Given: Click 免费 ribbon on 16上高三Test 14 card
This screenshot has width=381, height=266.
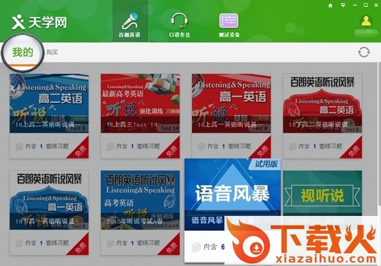Looking at the screenshot, I should click(x=172, y=150).
